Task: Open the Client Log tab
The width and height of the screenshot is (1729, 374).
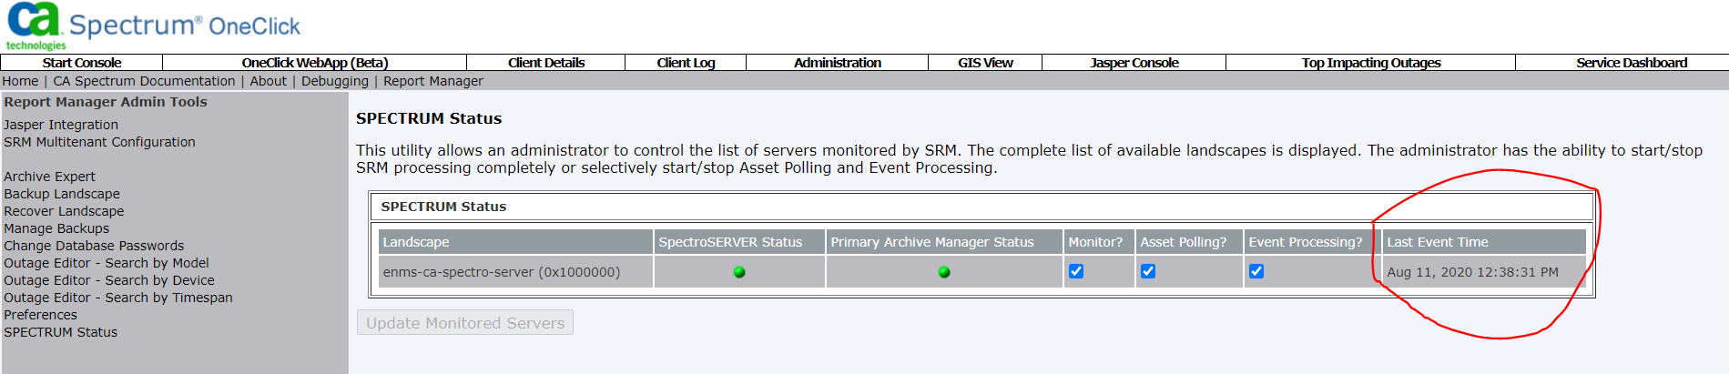Action: point(686,63)
